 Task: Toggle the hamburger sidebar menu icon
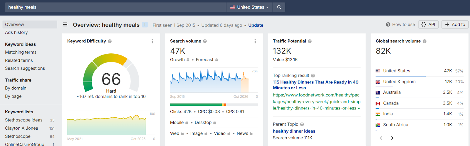tap(65, 25)
